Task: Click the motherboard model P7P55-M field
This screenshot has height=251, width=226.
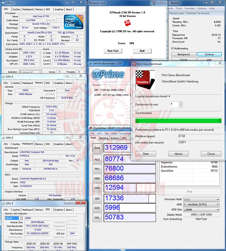Action: click(39, 156)
